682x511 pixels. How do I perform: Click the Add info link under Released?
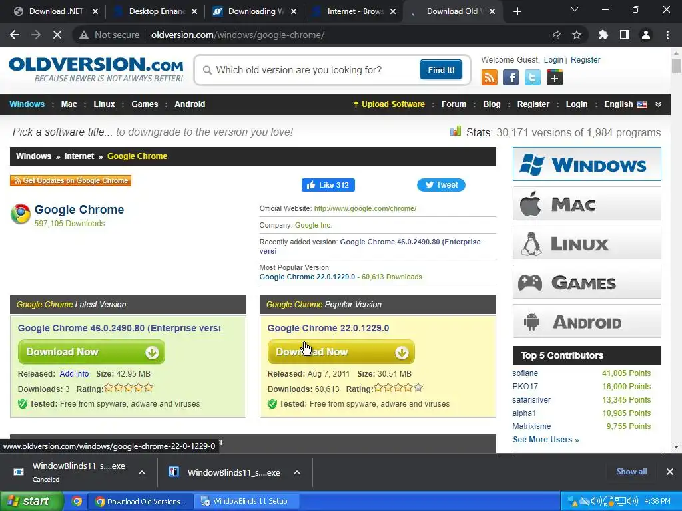[74, 374]
